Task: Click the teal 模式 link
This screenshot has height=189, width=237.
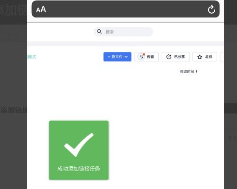Action: click(x=32, y=57)
